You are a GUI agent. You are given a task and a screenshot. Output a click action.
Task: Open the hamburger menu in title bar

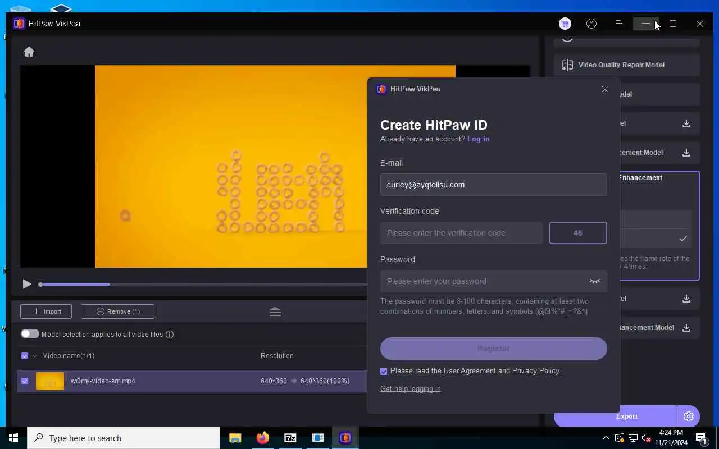[x=618, y=24]
